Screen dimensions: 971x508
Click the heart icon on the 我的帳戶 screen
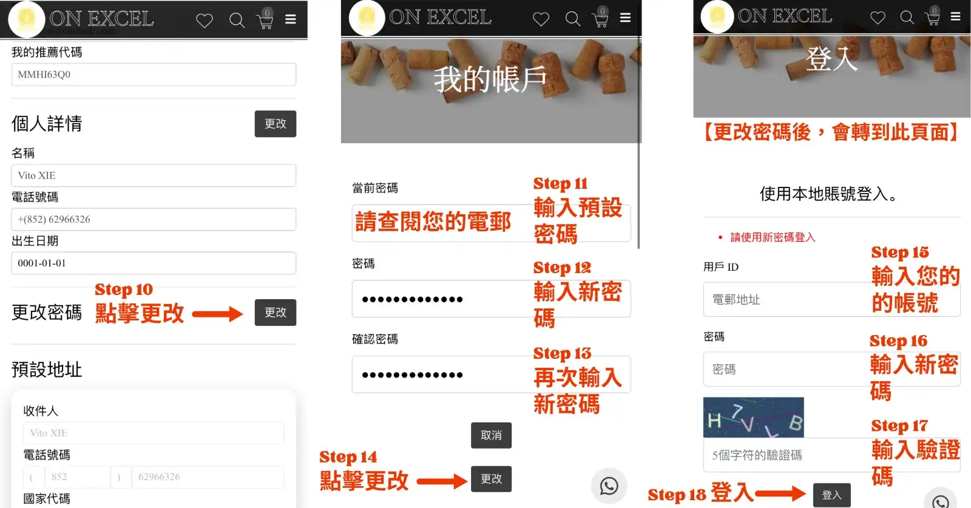[541, 19]
